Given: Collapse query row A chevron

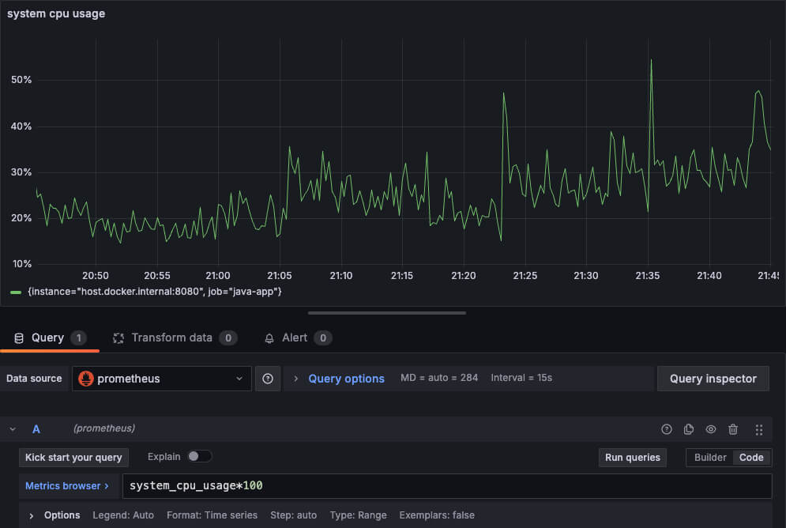Looking at the screenshot, I should tap(13, 429).
